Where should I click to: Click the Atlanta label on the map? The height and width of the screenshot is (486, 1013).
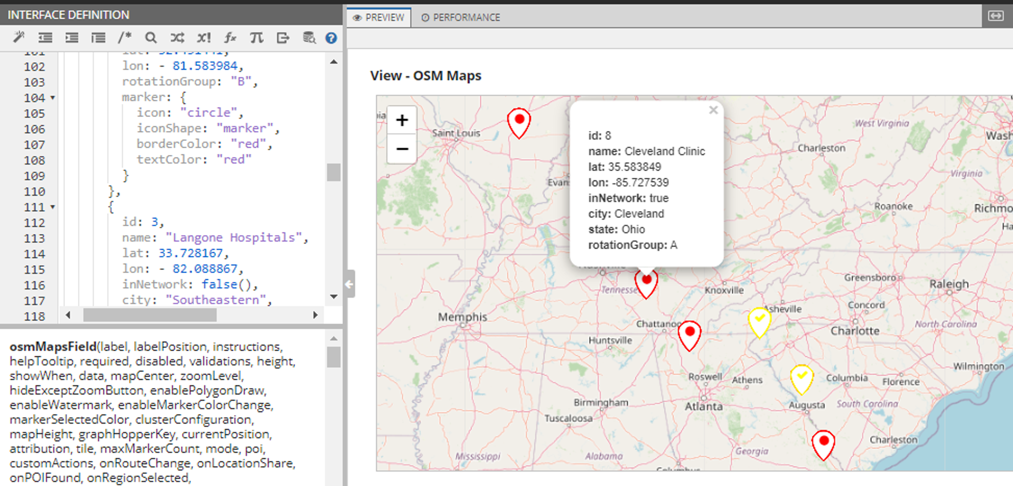[704, 406]
